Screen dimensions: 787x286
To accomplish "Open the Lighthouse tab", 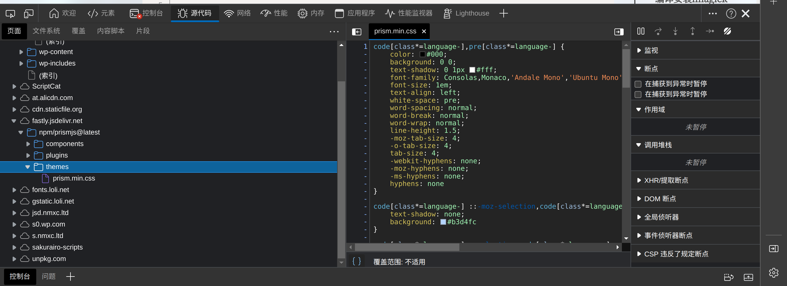I will pos(467,13).
